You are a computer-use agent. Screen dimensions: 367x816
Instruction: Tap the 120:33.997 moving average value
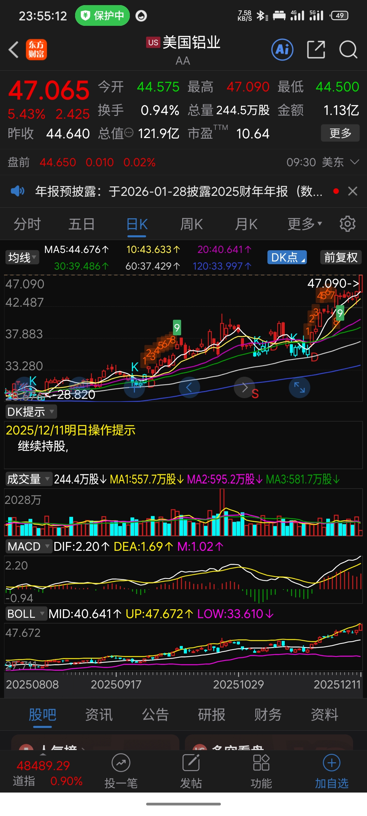222,266
